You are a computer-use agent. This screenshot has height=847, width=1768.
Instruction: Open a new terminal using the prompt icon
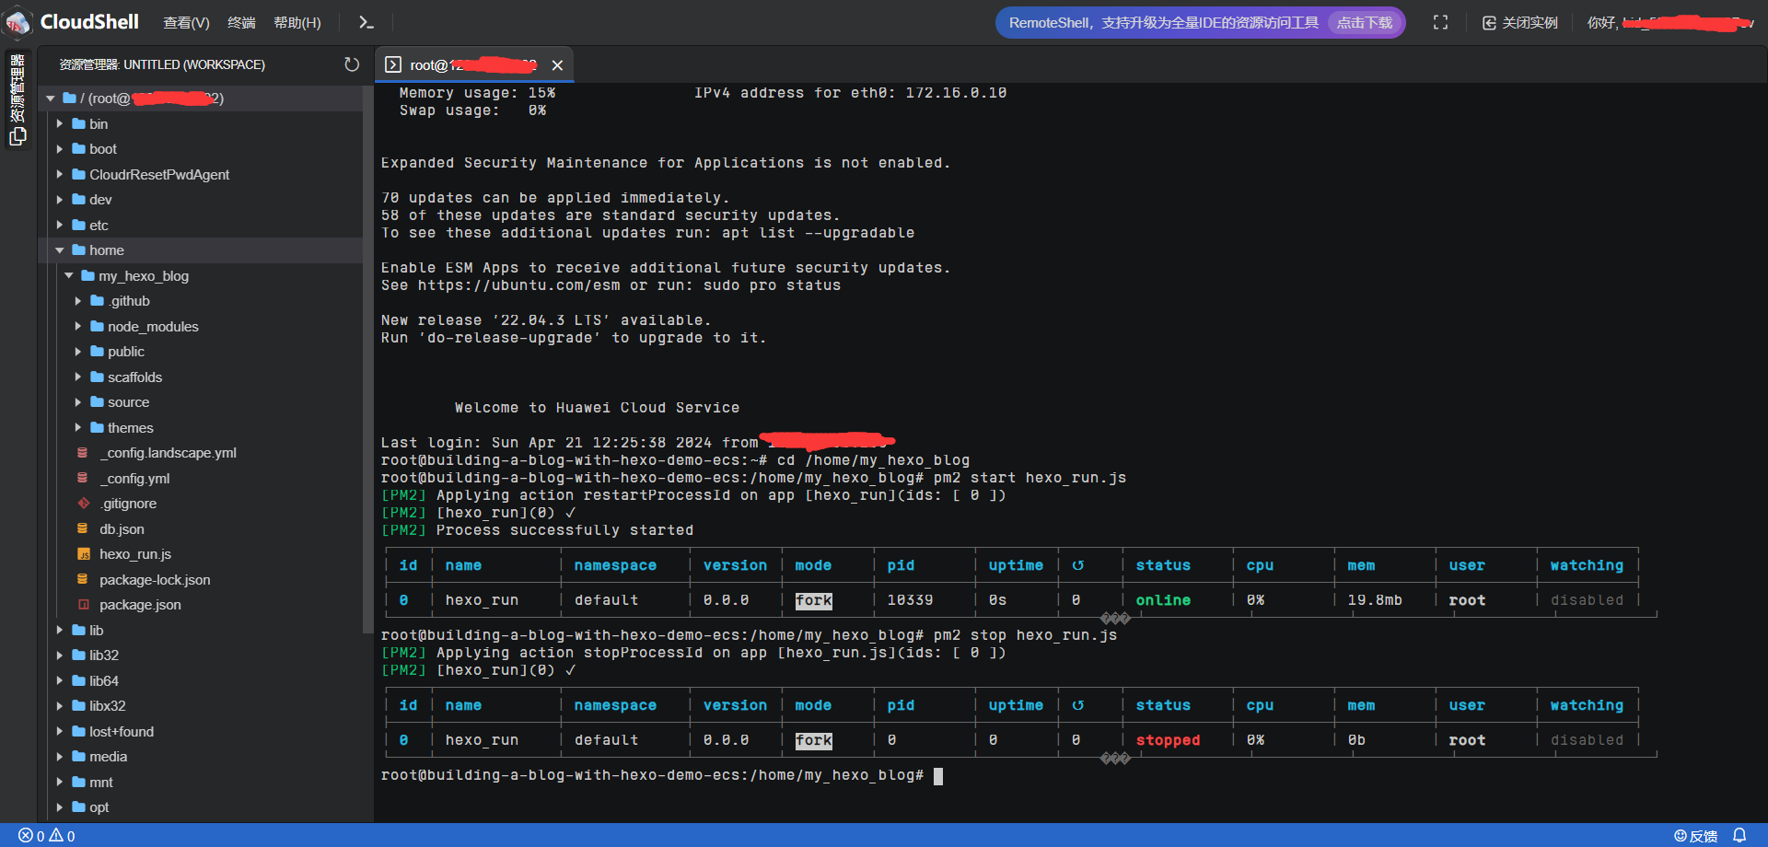pos(366,22)
